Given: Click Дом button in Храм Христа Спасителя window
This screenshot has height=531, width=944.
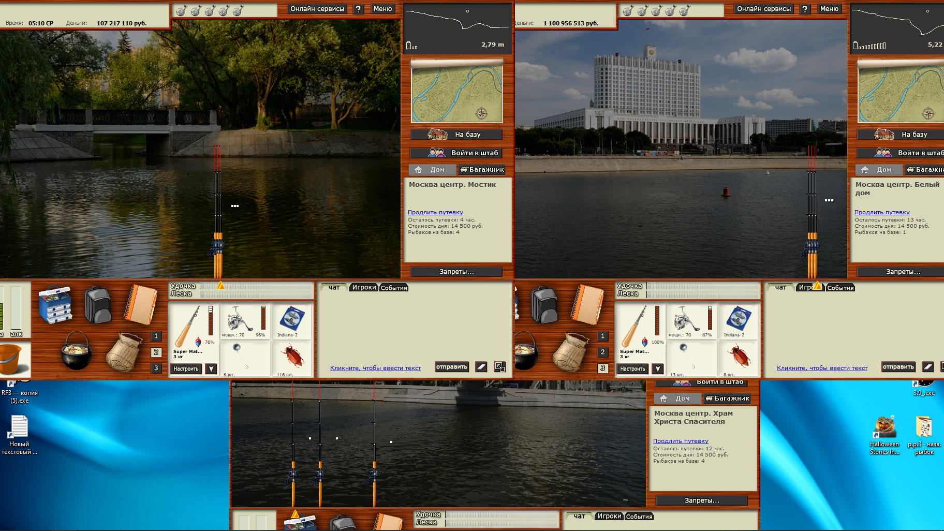Looking at the screenshot, I should [677, 399].
